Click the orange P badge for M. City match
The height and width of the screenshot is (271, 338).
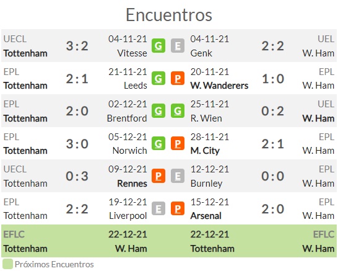coord(178,143)
